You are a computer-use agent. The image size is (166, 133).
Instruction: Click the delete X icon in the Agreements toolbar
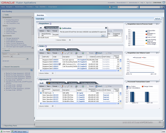tap(72, 86)
